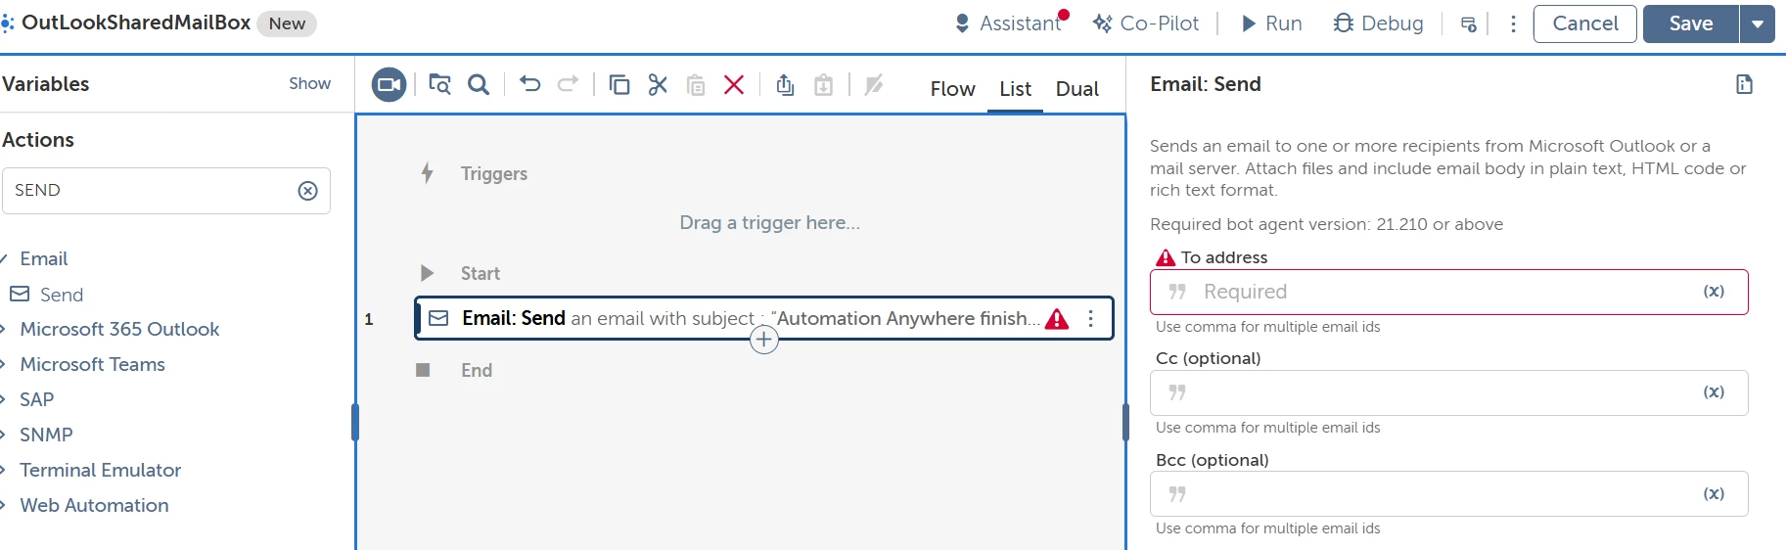1786x550 pixels.
Task: Save the bot
Action: click(1691, 23)
